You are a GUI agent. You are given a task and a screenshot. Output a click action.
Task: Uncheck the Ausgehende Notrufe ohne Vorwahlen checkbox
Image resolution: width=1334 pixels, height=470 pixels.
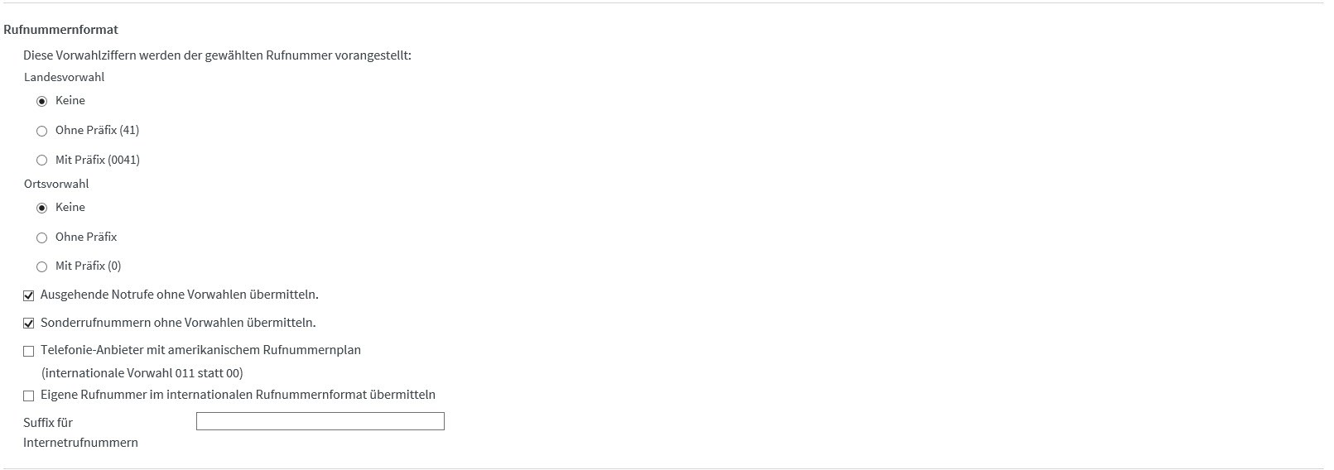[29, 295]
